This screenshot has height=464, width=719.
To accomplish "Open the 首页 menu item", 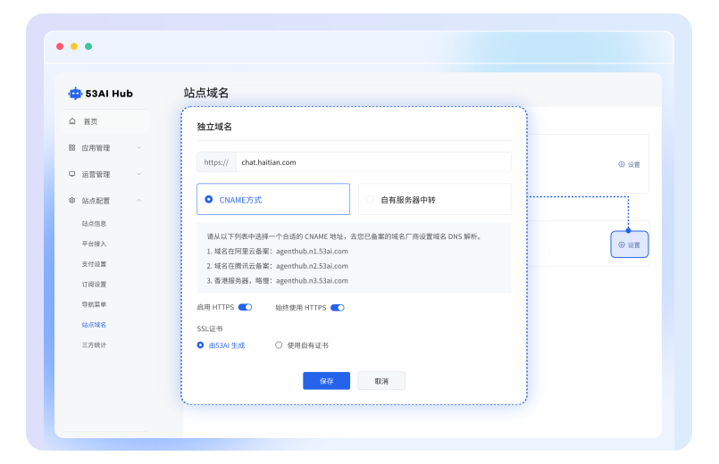I will (x=105, y=121).
